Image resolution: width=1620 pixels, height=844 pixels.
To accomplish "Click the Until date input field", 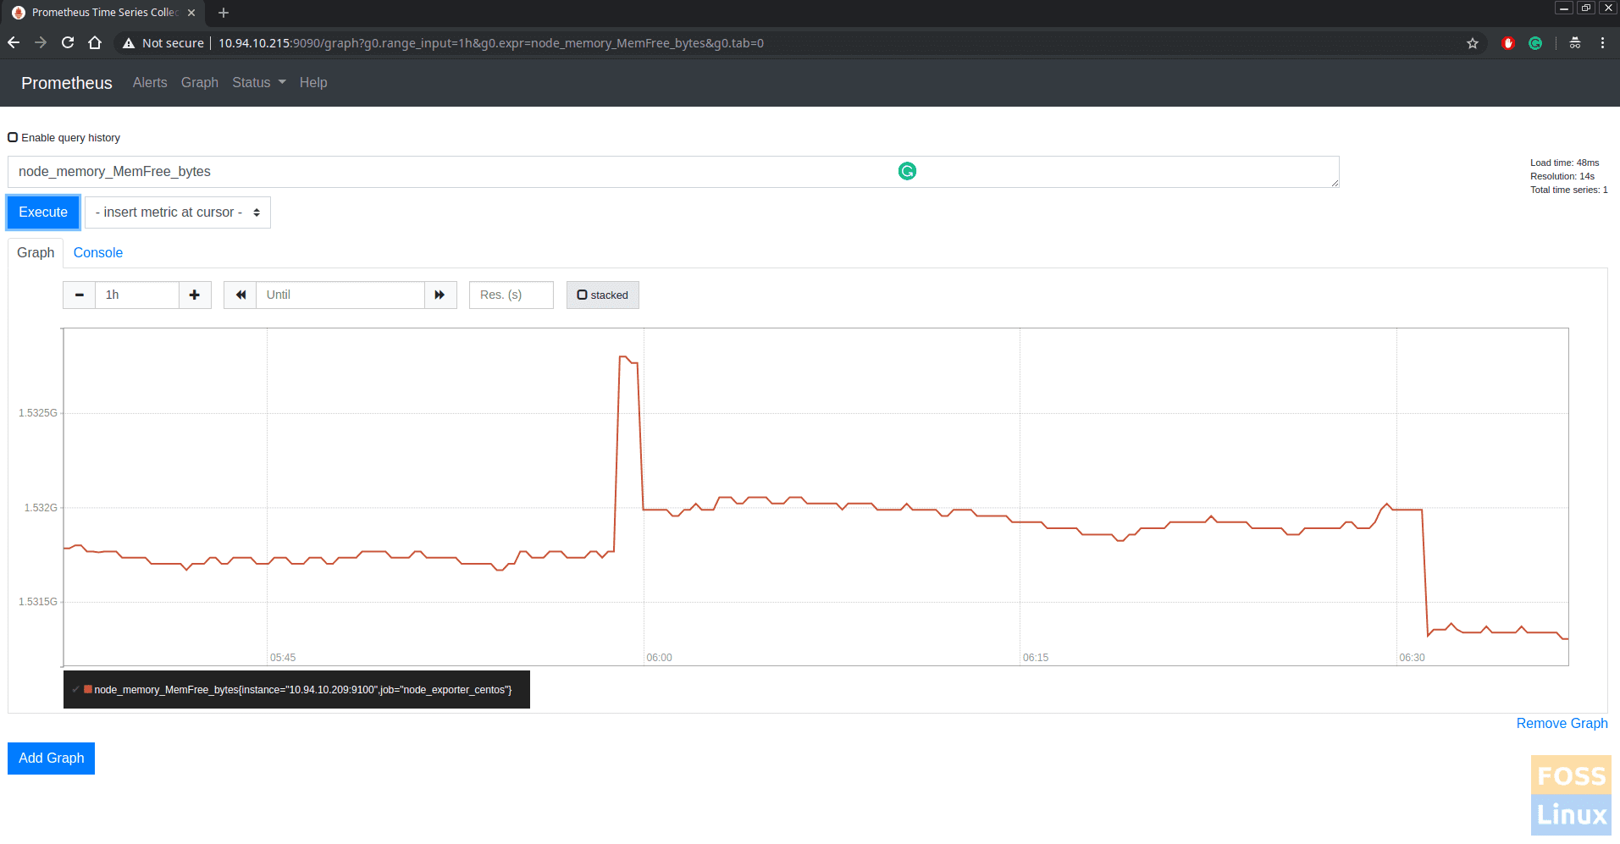I will (340, 295).
